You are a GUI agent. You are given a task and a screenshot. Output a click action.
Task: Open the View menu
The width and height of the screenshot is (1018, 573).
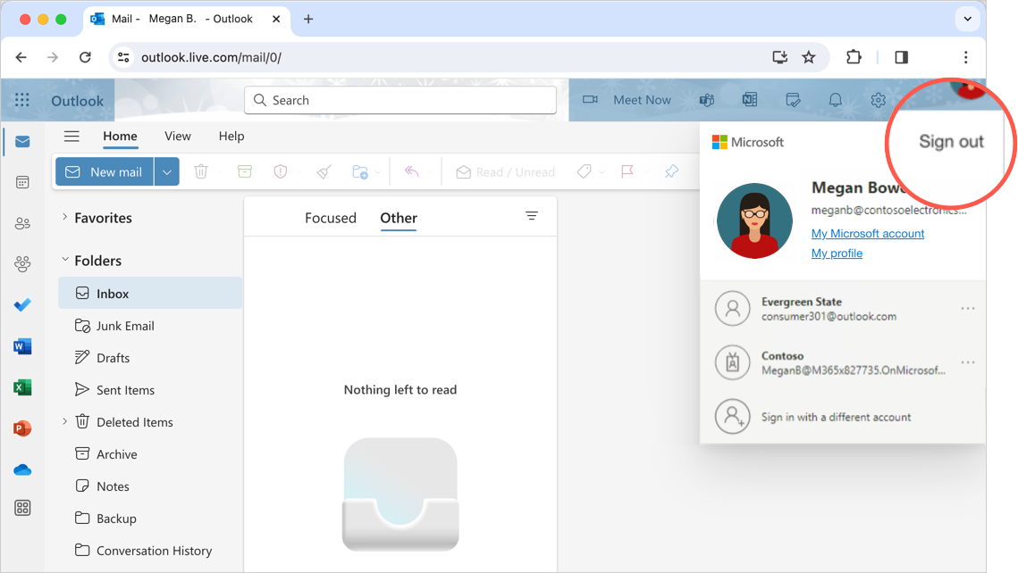177,137
